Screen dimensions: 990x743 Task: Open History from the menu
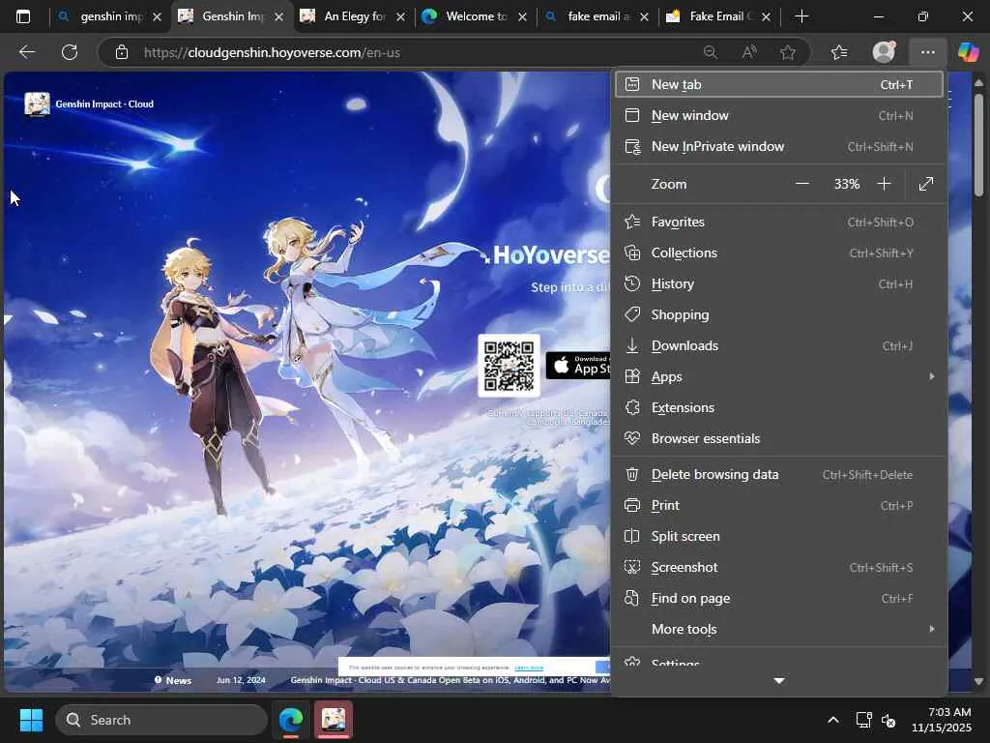click(779, 283)
